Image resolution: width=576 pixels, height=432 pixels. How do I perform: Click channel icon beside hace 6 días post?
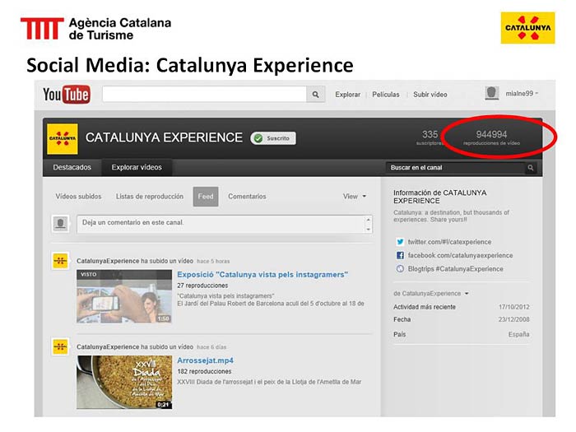[x=61, y=346]
